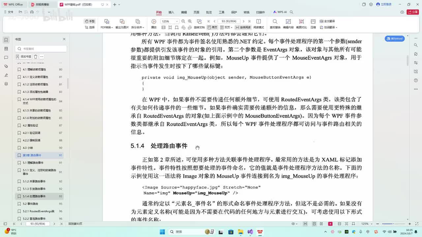Open comments panel icon in left sidebar
The image size is (422, 237).
coord(6,58)
